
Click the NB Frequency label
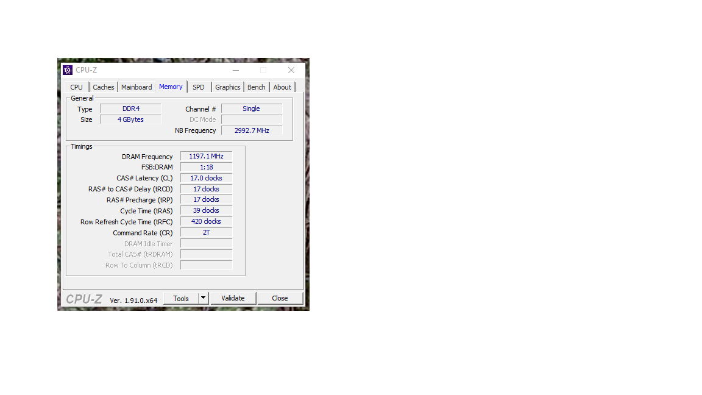[x=195, y=131]
